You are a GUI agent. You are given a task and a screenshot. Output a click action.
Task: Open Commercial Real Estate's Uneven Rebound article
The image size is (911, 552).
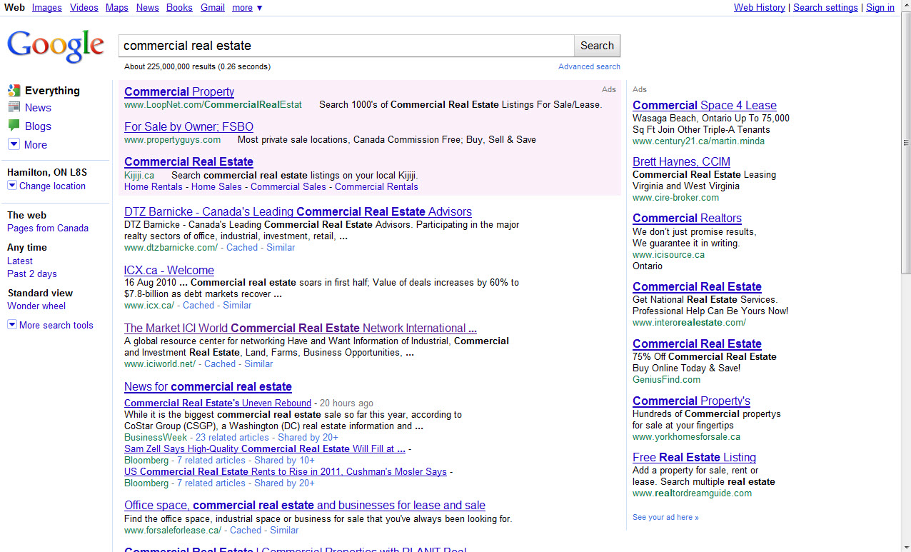218,403
